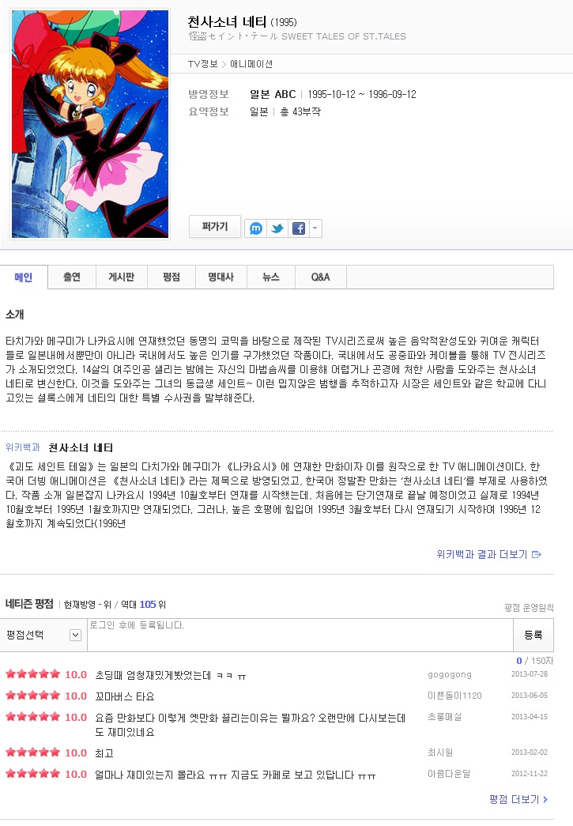Open the Q&A tab

(x=321, y=277)
